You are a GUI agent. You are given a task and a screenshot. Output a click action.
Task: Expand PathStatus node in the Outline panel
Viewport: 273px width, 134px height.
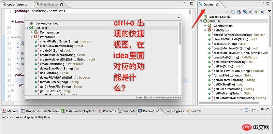tap(206, 30)
